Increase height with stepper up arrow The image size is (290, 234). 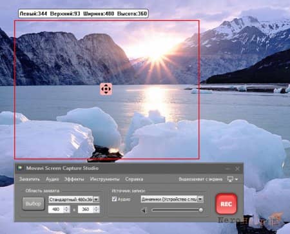[x=96, y=207]
